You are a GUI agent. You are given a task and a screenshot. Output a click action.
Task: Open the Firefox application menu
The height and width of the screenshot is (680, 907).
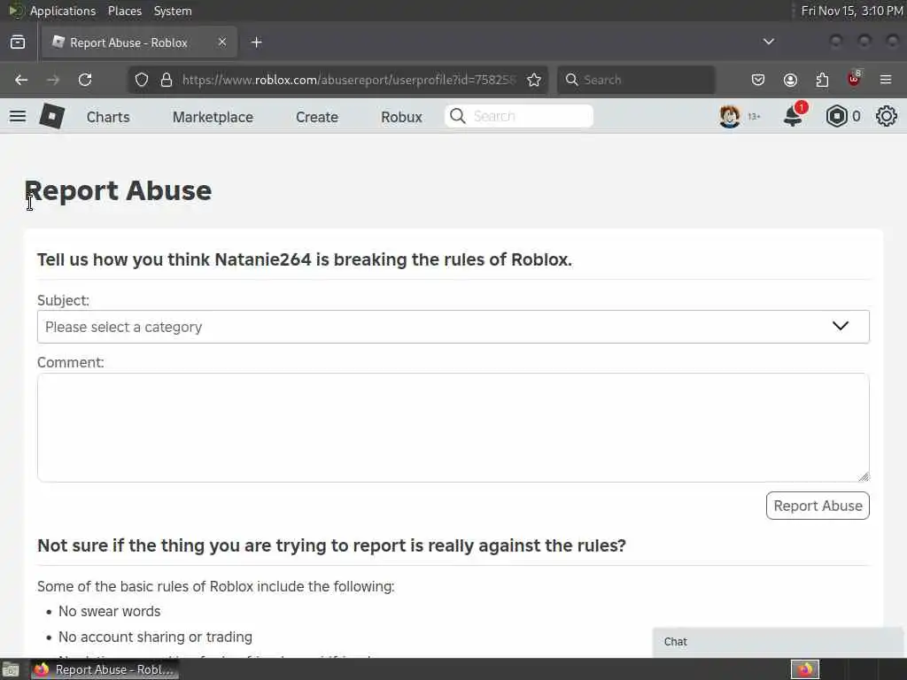tap(886, 80)
